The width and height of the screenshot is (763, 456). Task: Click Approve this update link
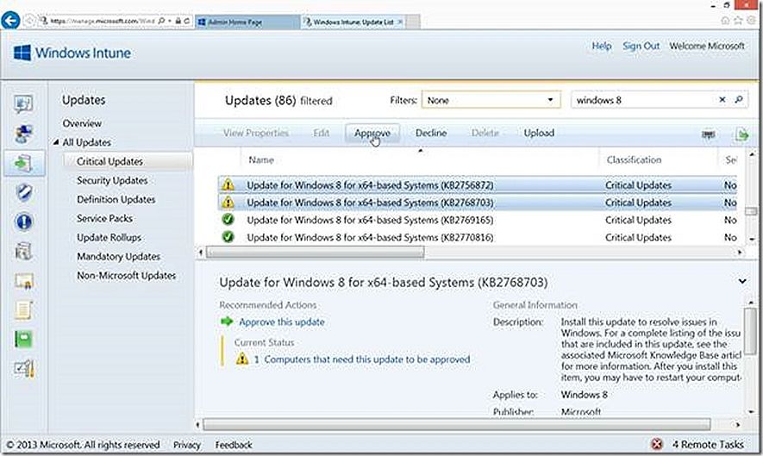pyautogui.click(x=282, y=322)
